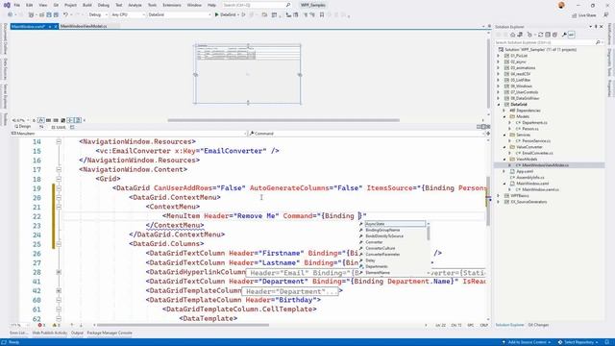This screenshot has width=615, height=346.
Task: Open Package Manager Console tab
Action: pos(110,333)
